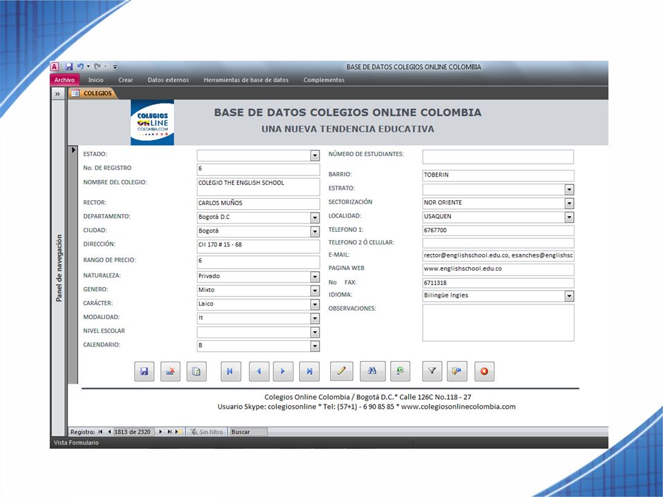Click the Buscar search box
Screen dimensions: 663x497
click(248, 432)
